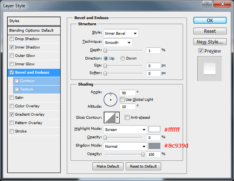Select Styles in the left list
Image resolution: width=234 pixels, height=181 pixels.
pyautogui.click(x=34, y=21)
